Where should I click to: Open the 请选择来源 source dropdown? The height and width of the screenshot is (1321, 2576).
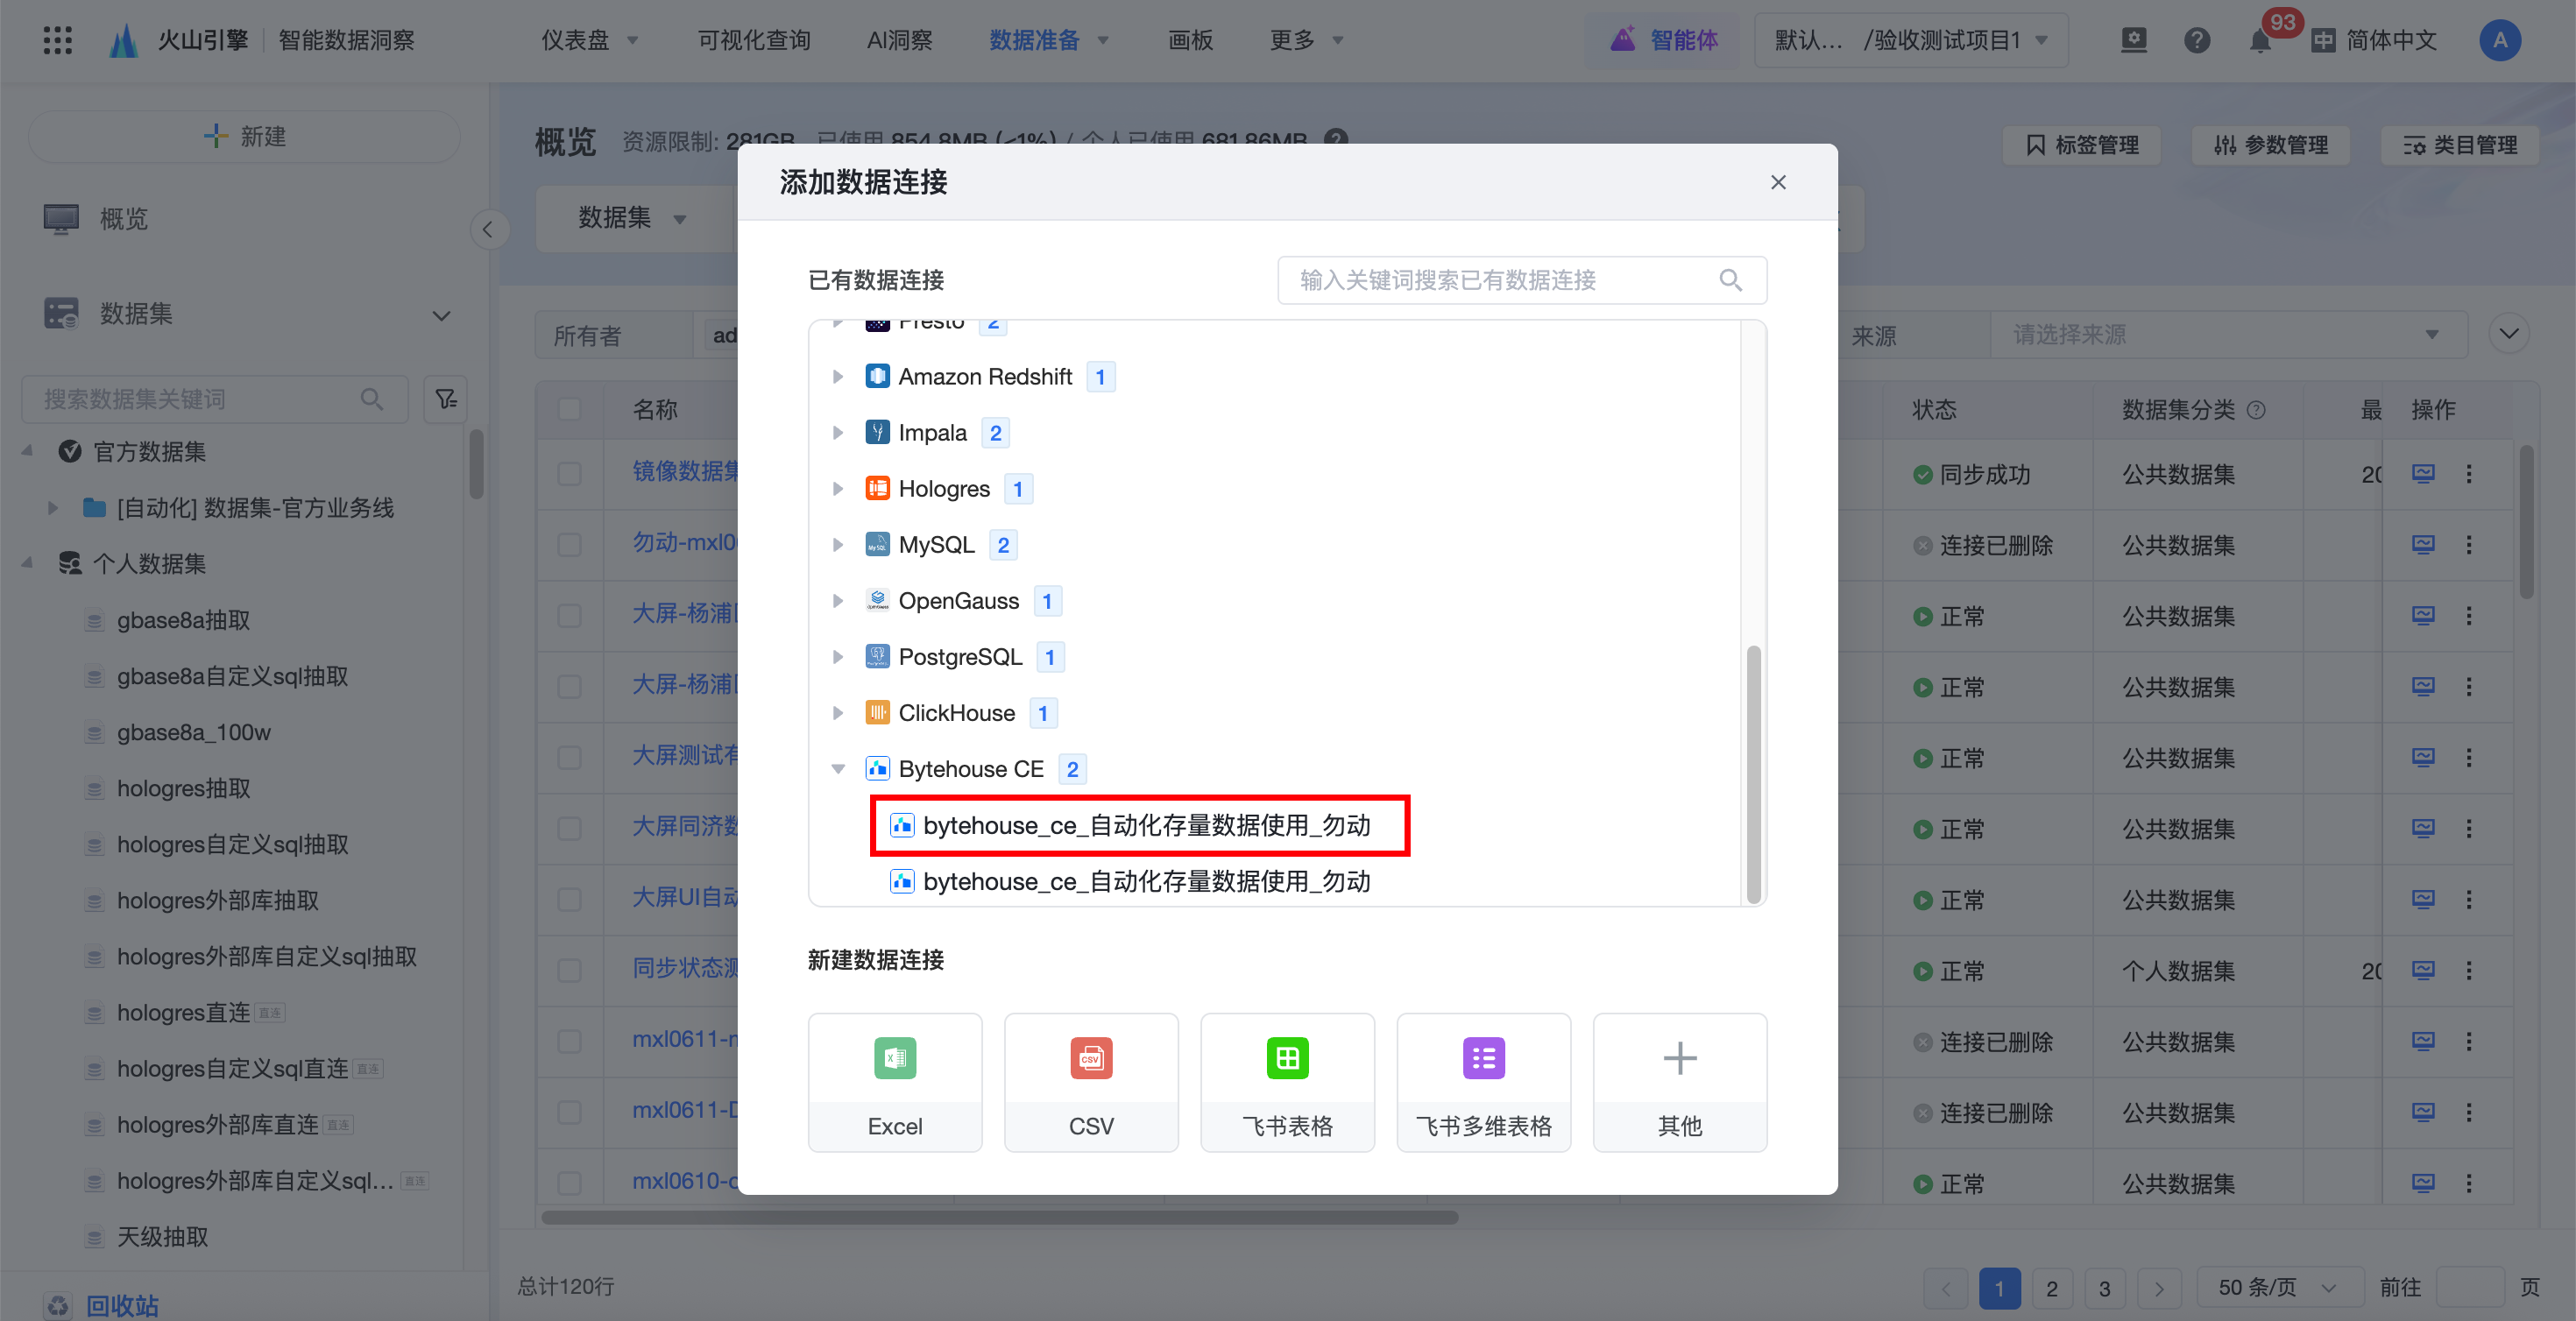click(x=2227, y=334)
